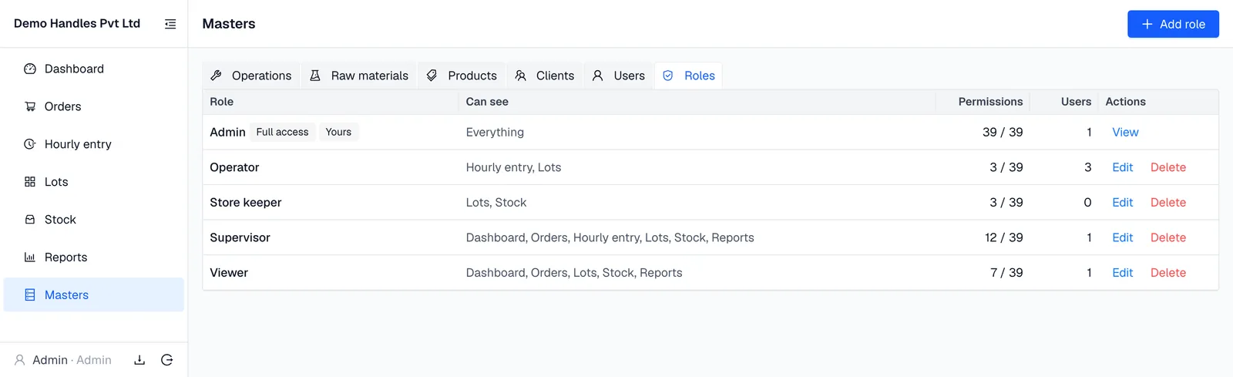The width and height of the screenshot is (1233, 377).
Task: Click the wrench icon on Operations tab
Action: pos(217,76)
